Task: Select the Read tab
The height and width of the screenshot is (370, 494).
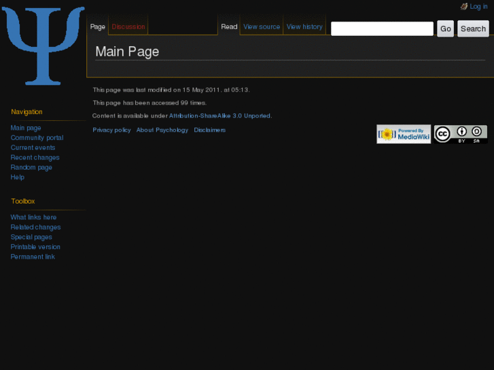Action: (x=229, y=26)
